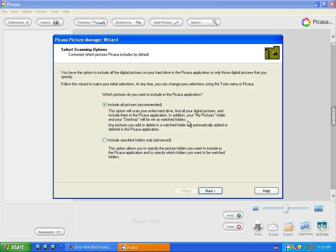Click the taskbar clock 9:18 AM
The image size is (336, 252).
point(324,247)
